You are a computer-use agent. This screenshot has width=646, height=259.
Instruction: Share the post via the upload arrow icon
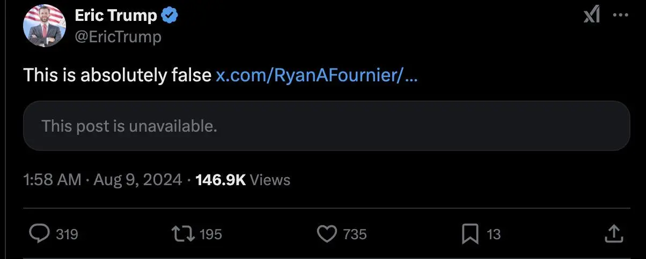[614, 233]
